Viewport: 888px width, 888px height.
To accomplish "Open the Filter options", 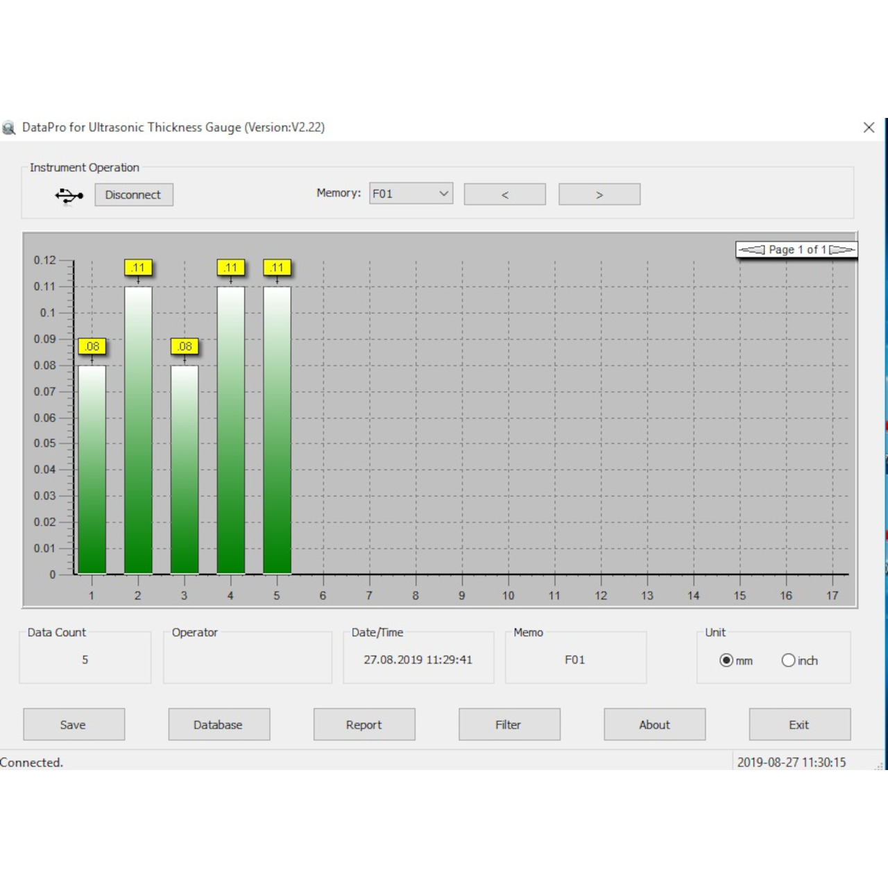I will (509, 724).
